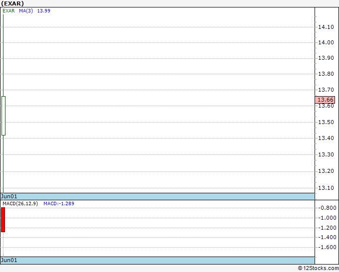Click the 13.50 price axis label
The height and width of the screenshot is (272, 339).
326,122
